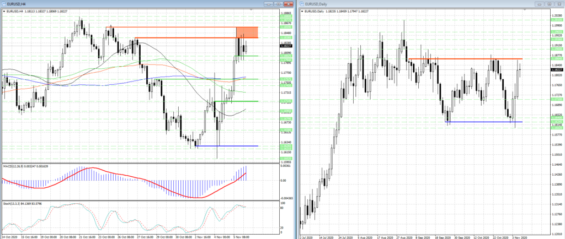
Task: Minimize the EURUSD,H4 chart window
Action: (x=269, y=4)
